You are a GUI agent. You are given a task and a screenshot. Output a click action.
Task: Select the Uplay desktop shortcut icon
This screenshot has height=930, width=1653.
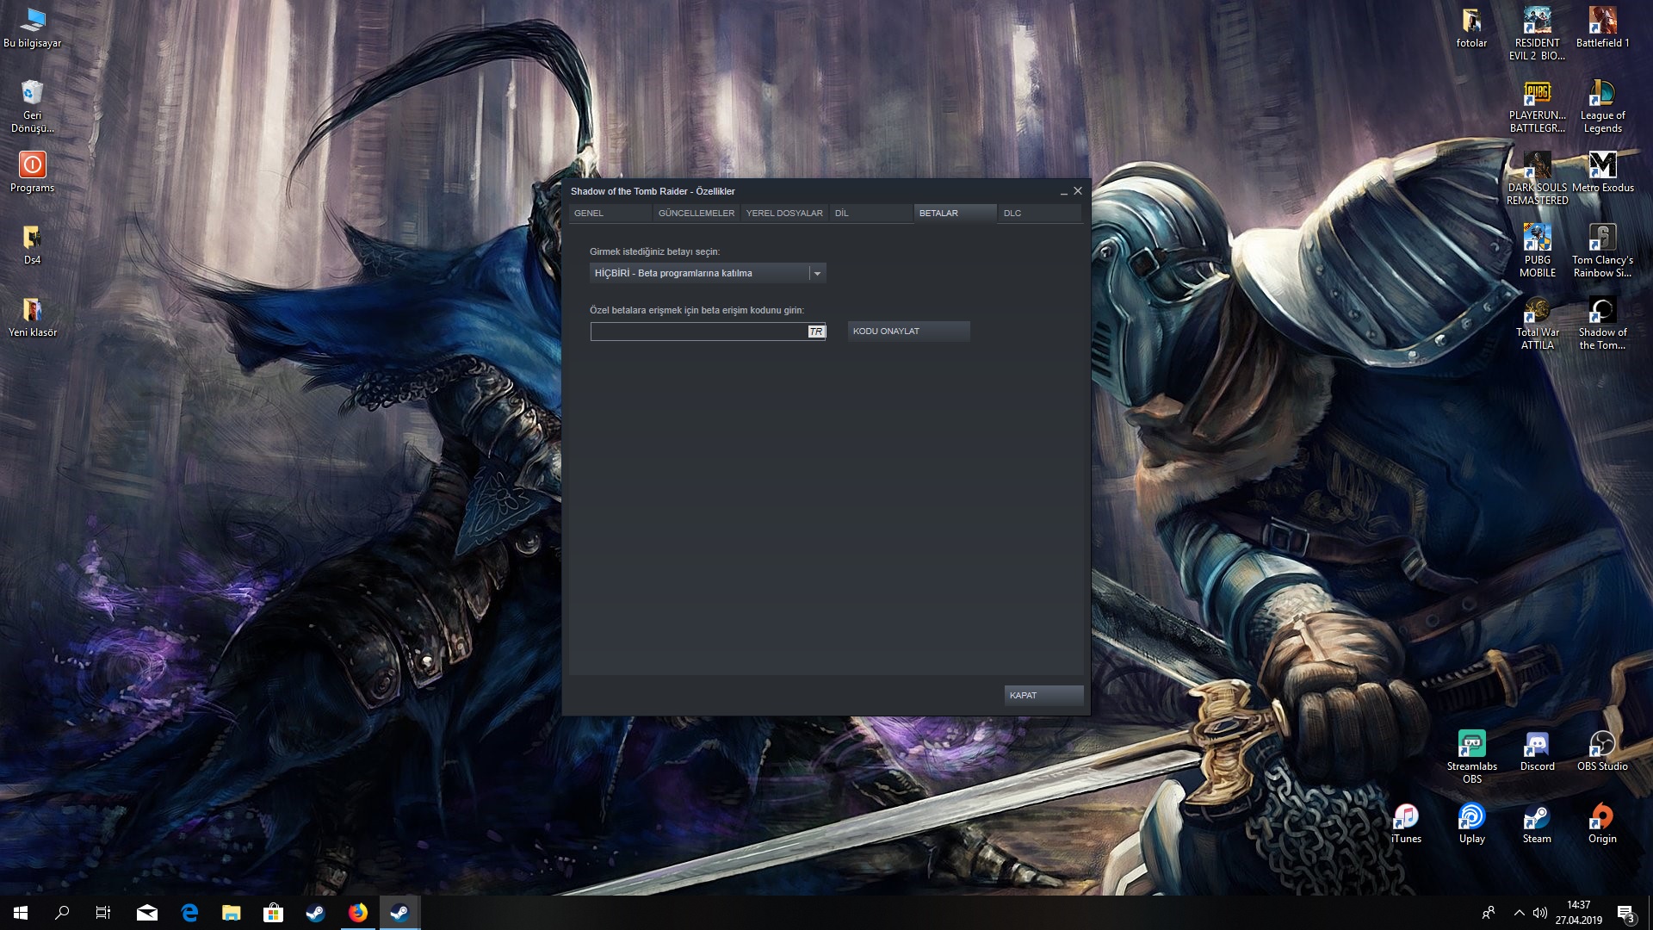pyautogui.click(x=1471, y=823)
